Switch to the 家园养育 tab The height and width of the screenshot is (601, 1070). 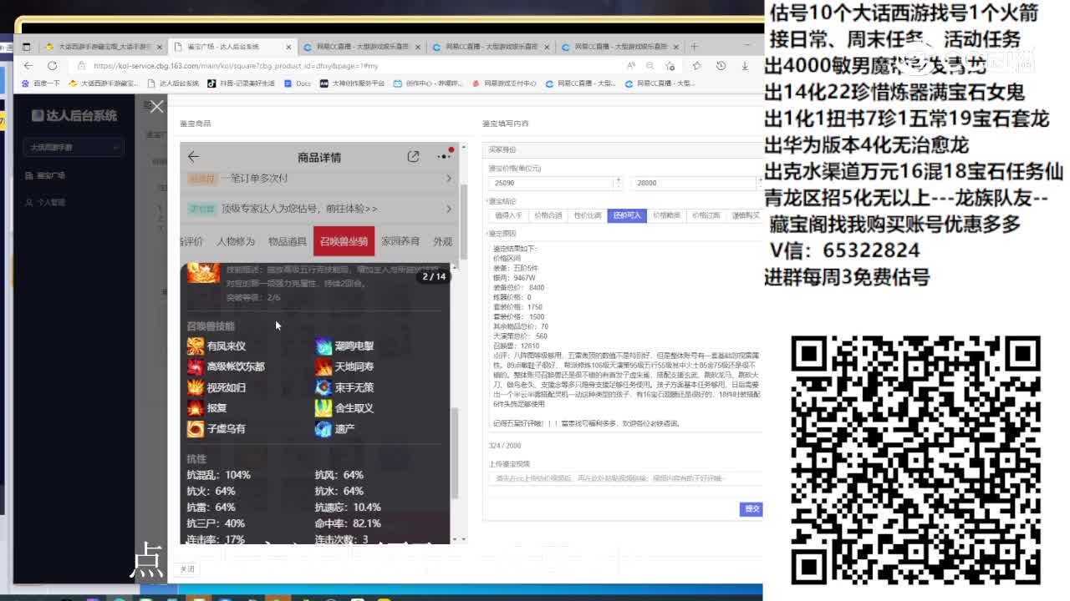[400, 241]
